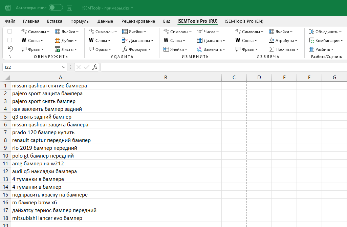Open Фразы in the УДАЛИТЬ group
The width and height of the screenshot is (347, 227).
point(100,49)
